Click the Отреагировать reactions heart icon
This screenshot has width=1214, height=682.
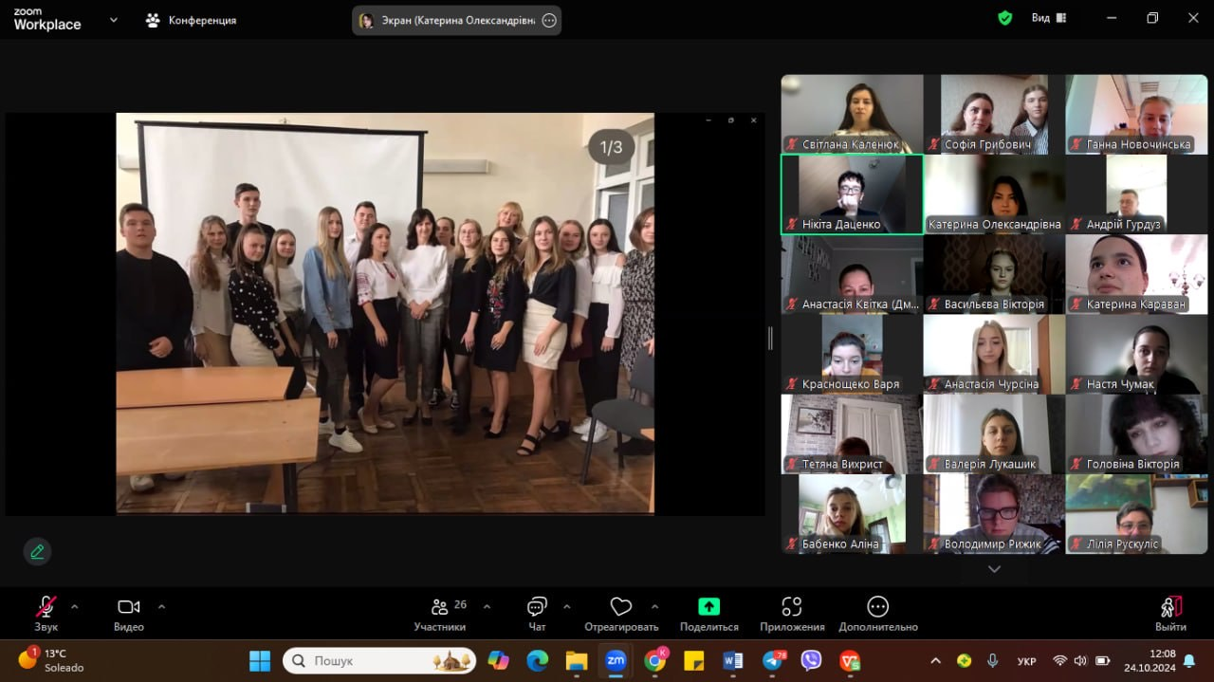click(x=621, y=607)
